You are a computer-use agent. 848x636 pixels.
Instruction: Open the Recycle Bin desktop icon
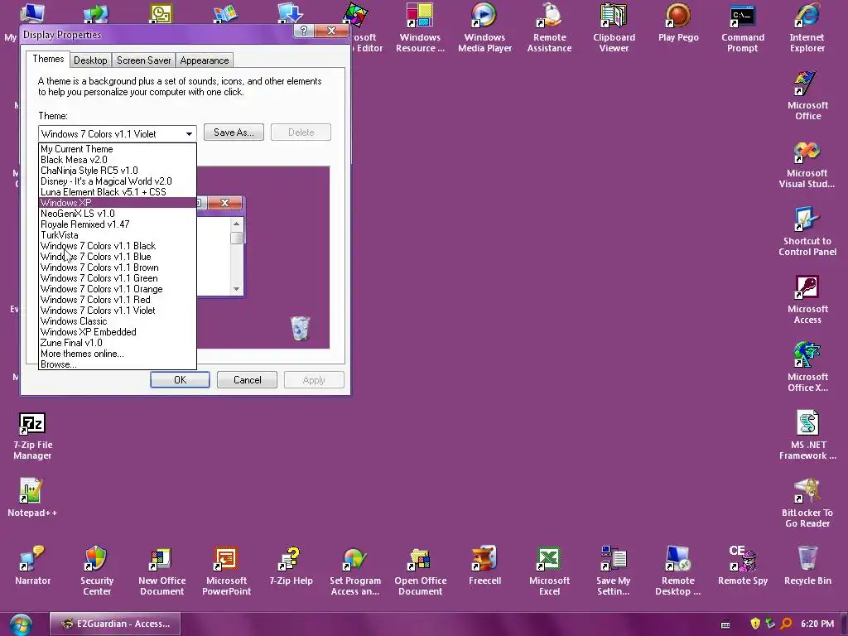point(807,566)
